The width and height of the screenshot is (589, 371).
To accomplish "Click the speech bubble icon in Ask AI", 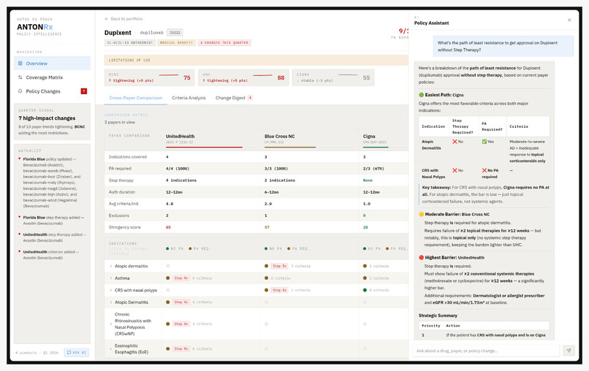I will tap(69, 352).
